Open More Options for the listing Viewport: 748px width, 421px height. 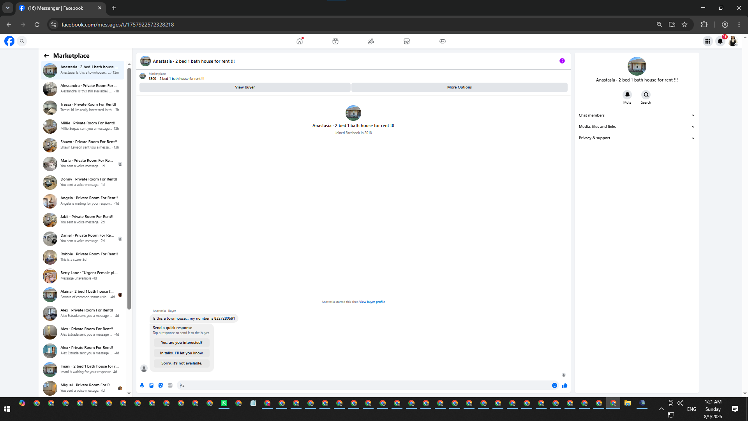(459, 87)
